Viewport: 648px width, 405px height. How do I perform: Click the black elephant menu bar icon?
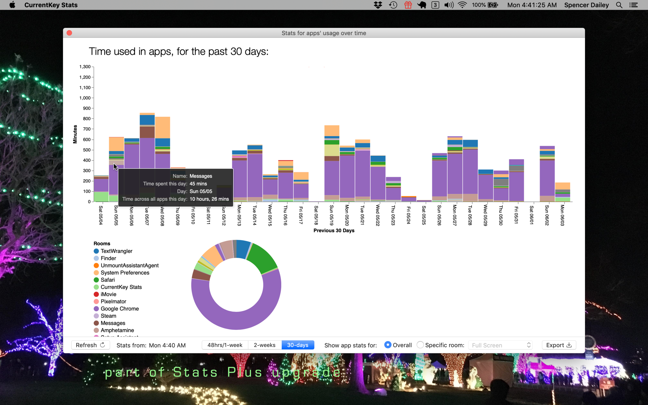click(422, 5)
